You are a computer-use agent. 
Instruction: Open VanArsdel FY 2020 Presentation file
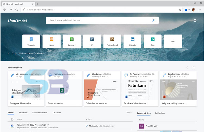(x=32, y=125)
